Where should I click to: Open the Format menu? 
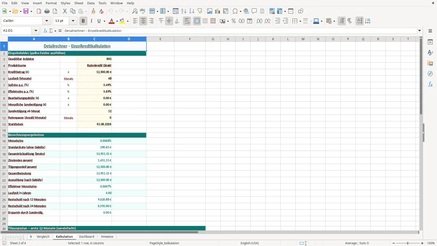[x=51, y=3]
